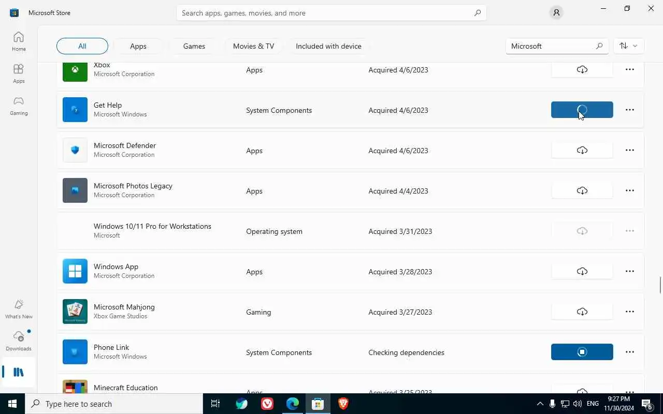Select the Games filter tab
The image size is (663, 414).
(x=194, y=46)
